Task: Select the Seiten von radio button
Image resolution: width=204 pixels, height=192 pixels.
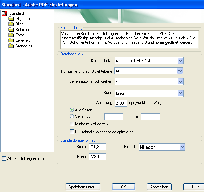Action: click(72, 116)
